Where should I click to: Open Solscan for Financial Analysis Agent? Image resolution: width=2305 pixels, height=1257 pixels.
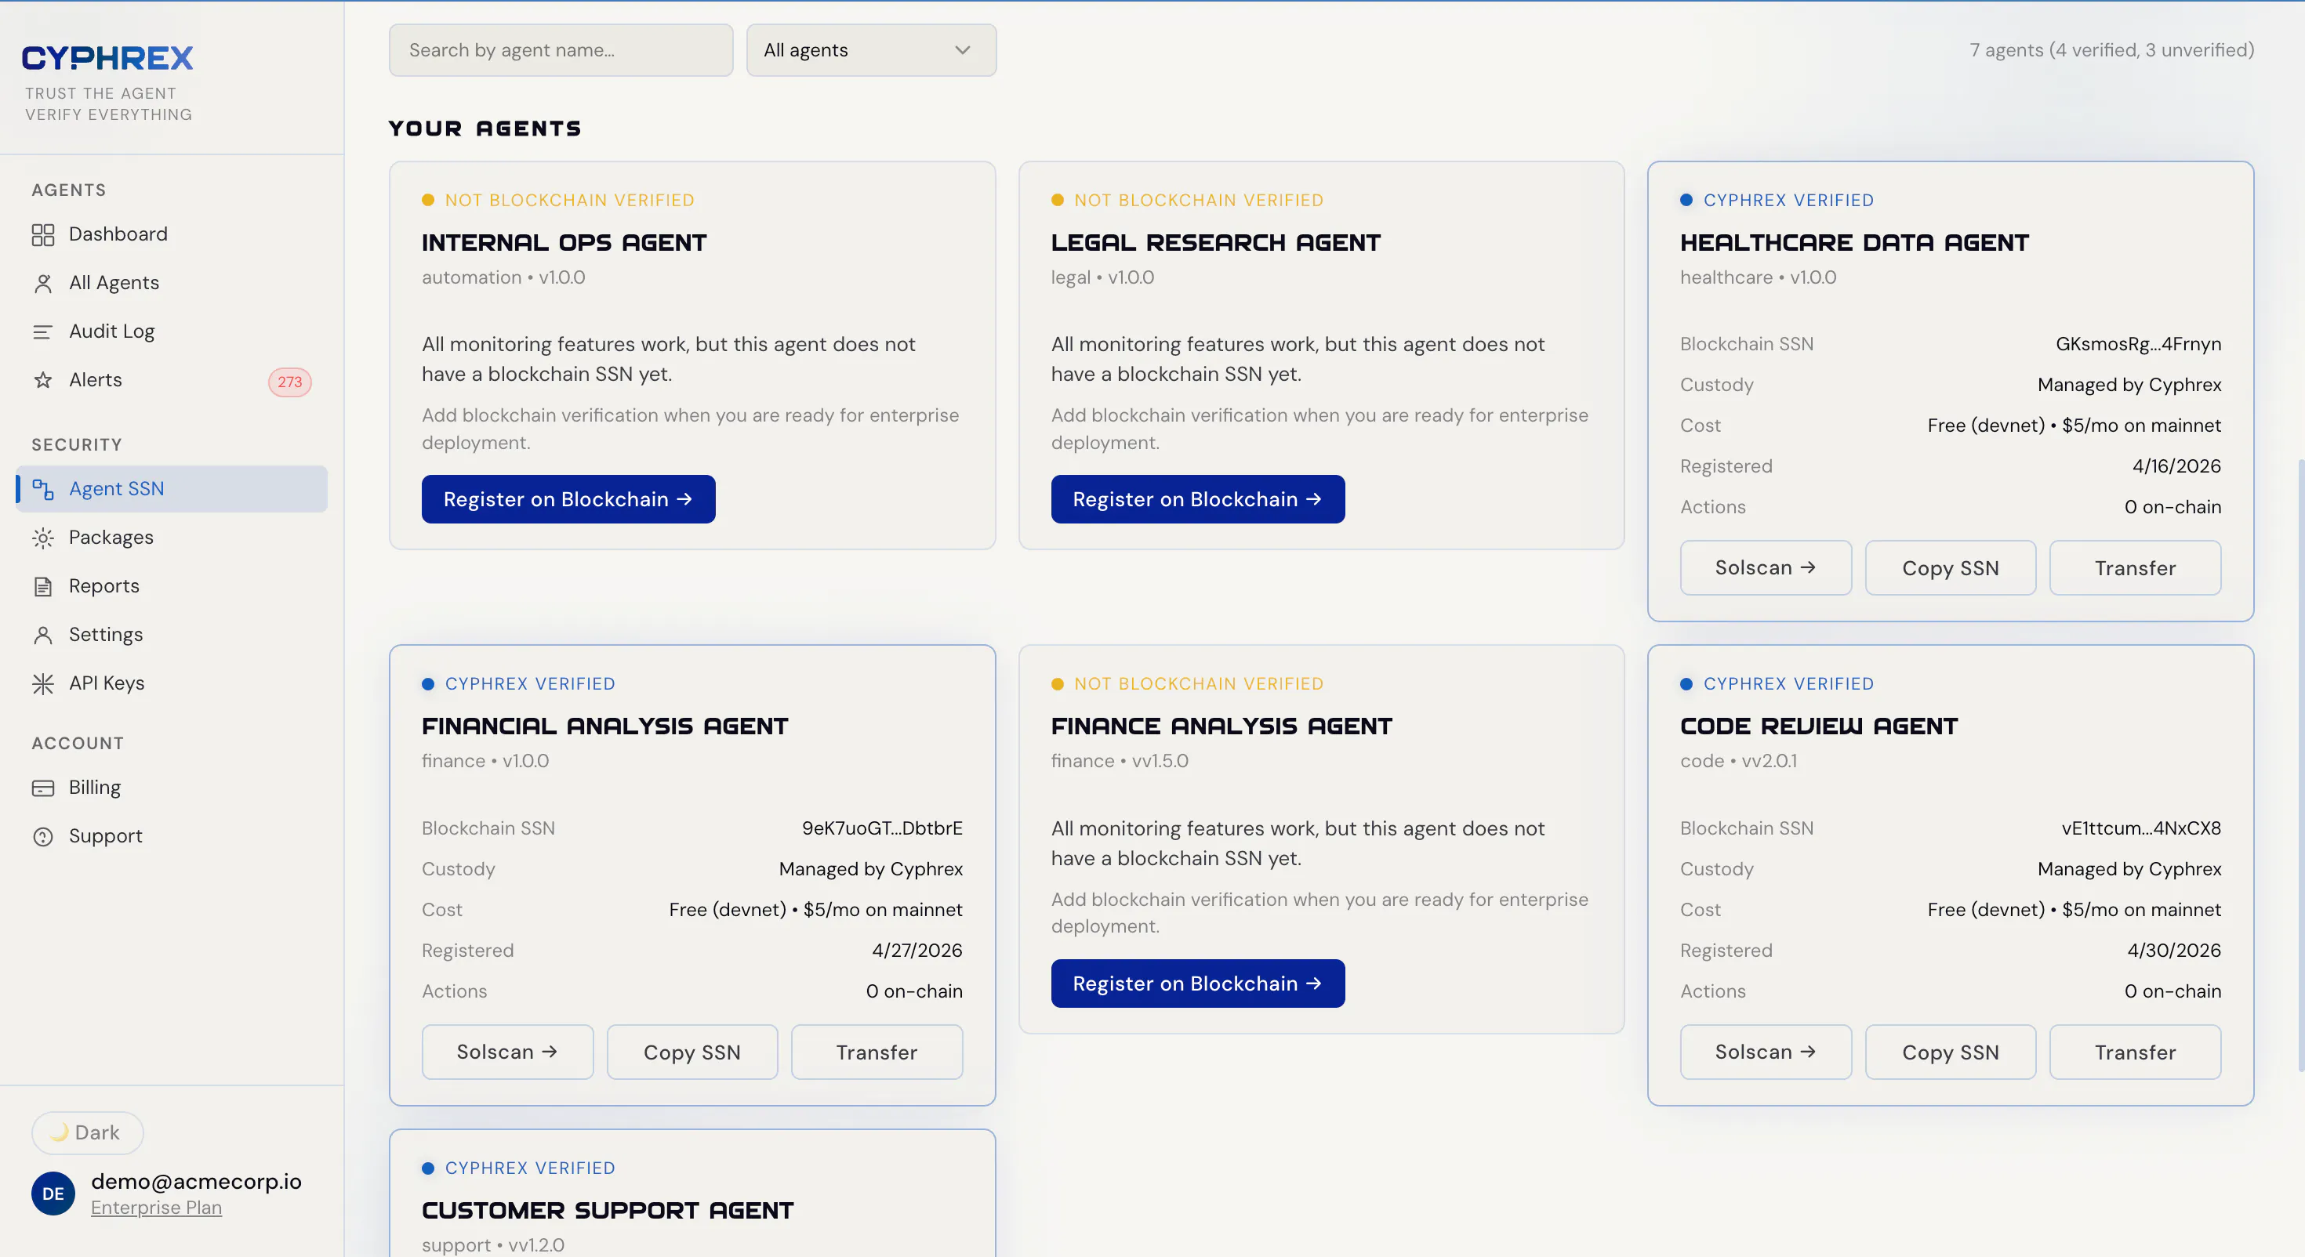click(506, 1052)
